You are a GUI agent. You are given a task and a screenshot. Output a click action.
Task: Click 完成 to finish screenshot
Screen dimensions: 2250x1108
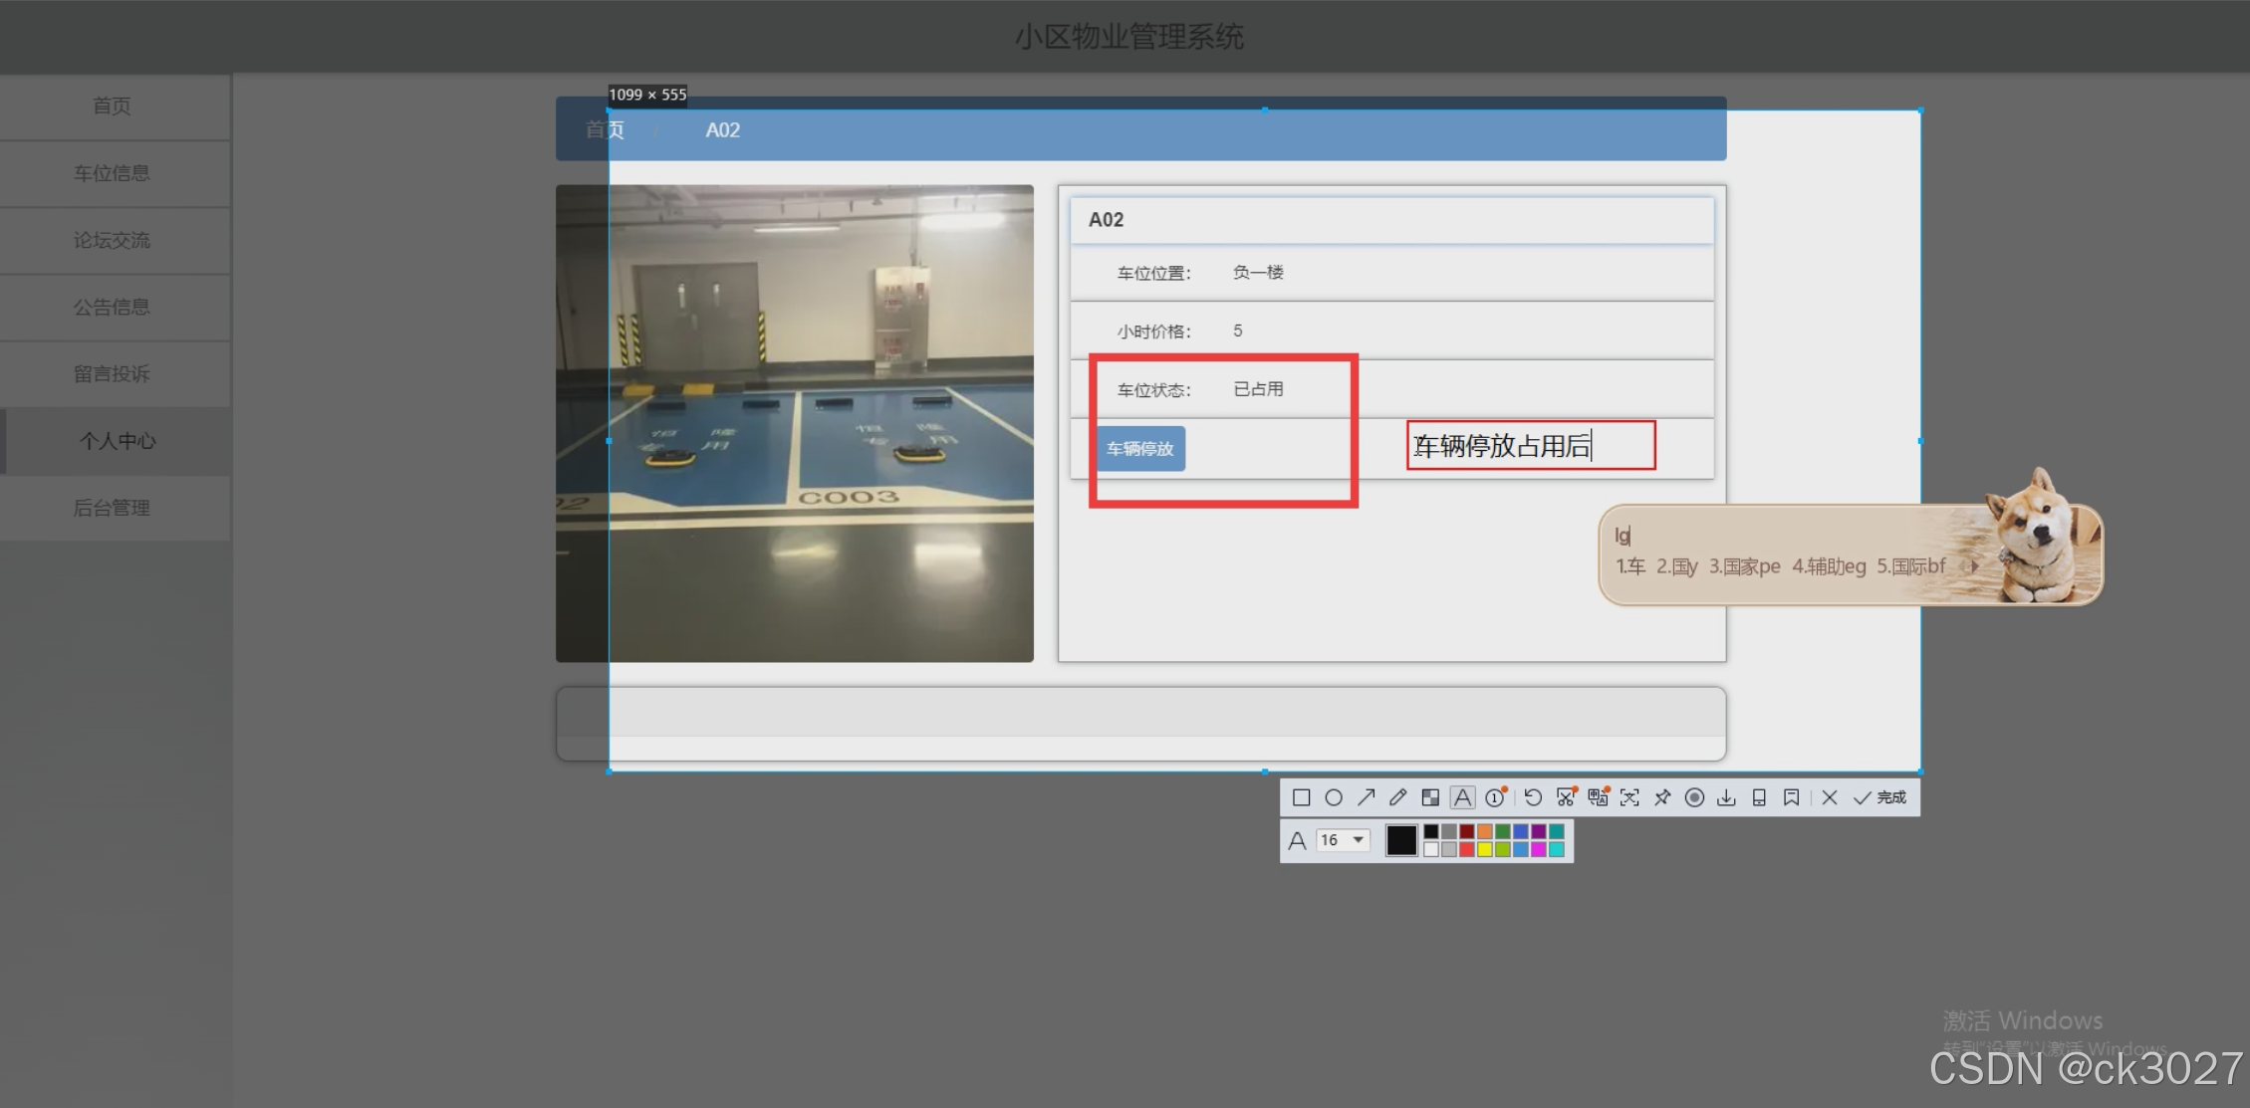(1880, 797)
